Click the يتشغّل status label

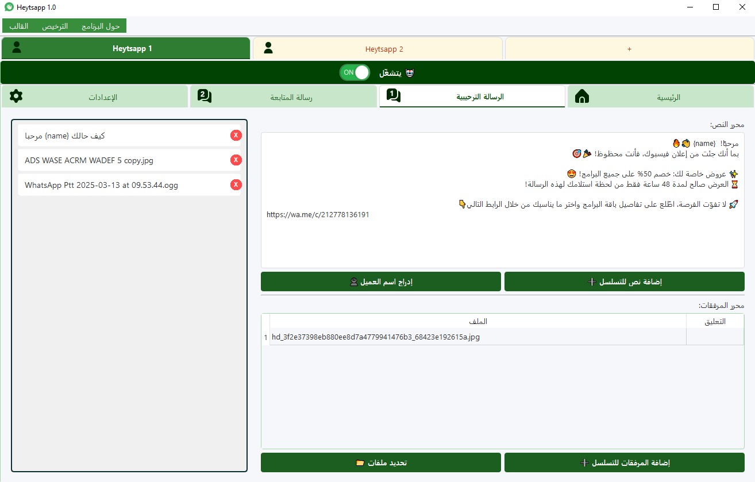click(390, 73)
